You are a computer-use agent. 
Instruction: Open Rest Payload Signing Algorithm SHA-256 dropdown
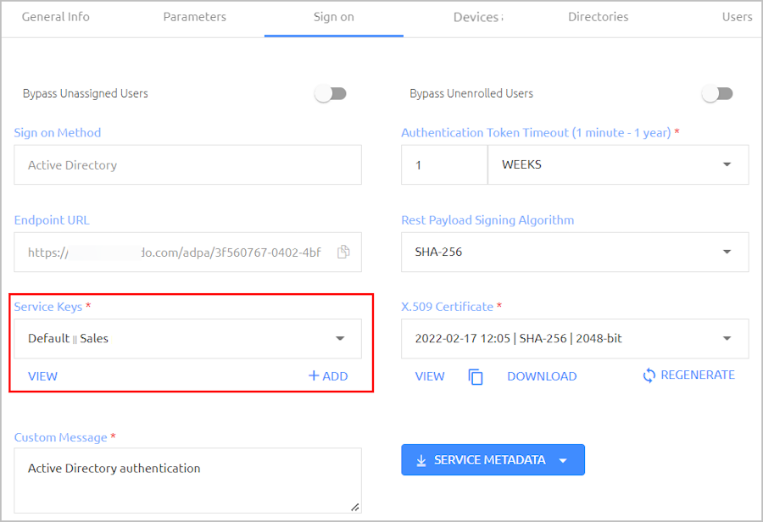[x=575, y=252]
